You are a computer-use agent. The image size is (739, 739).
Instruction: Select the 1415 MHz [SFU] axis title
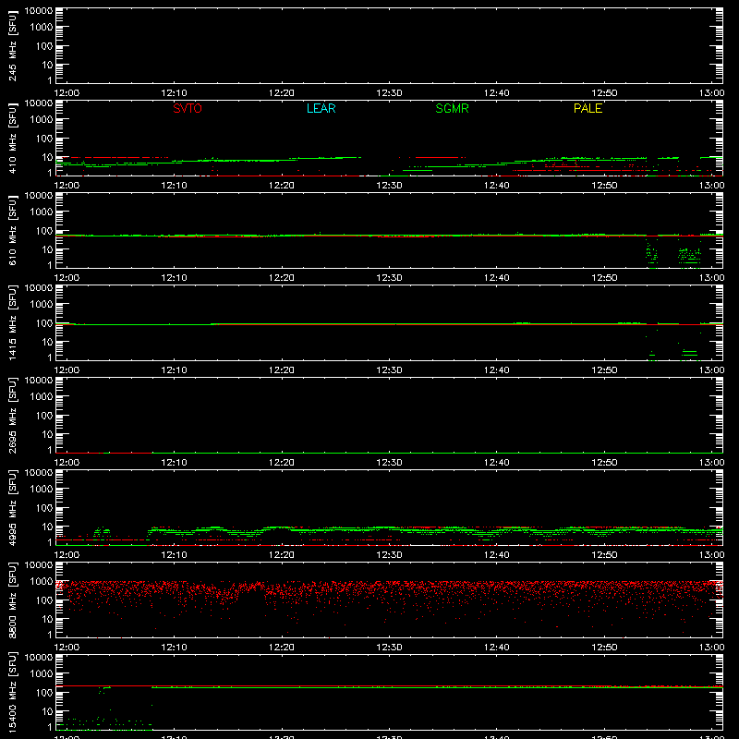click(x=12, y=322)
